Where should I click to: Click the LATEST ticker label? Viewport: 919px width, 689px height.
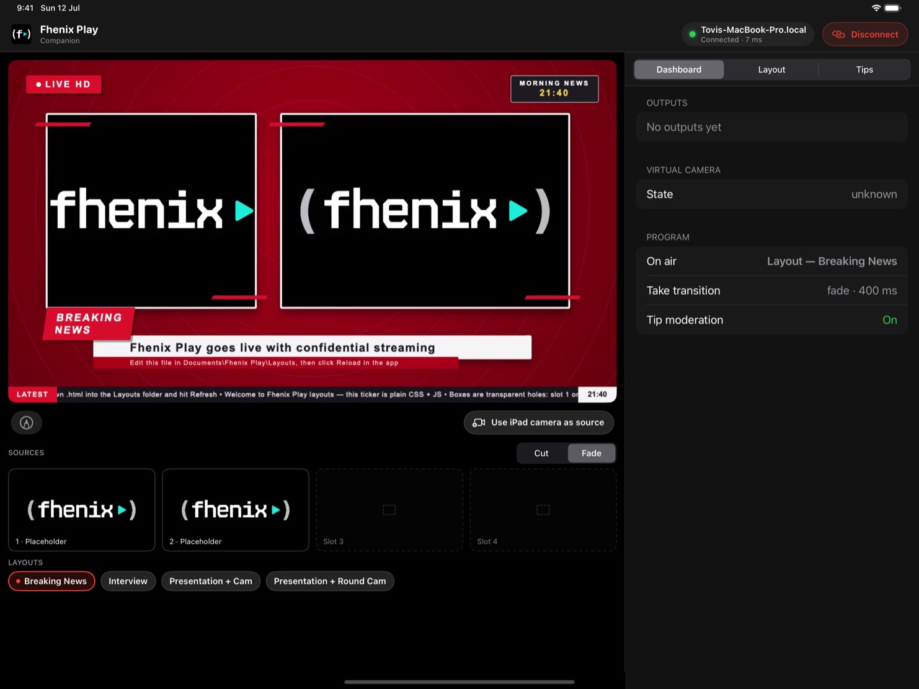click(32, 394)
